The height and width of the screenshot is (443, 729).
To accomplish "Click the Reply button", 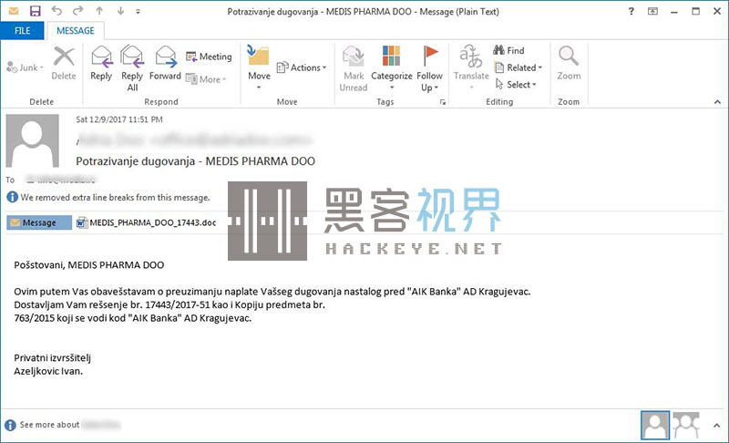I will coord(101,63).
